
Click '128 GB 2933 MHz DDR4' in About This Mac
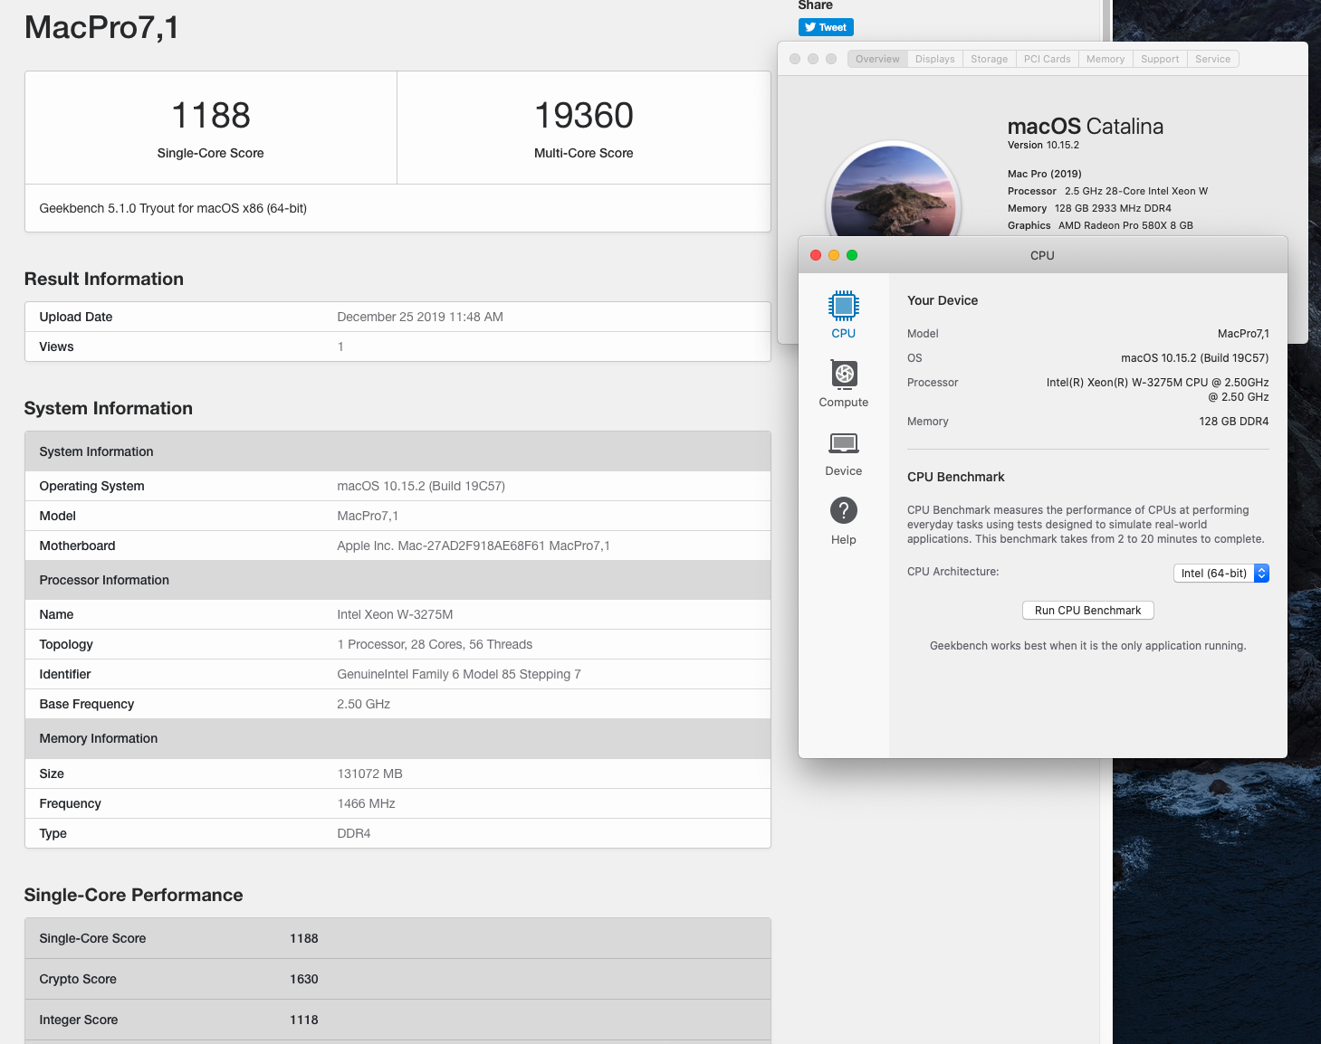[1113, 208]
